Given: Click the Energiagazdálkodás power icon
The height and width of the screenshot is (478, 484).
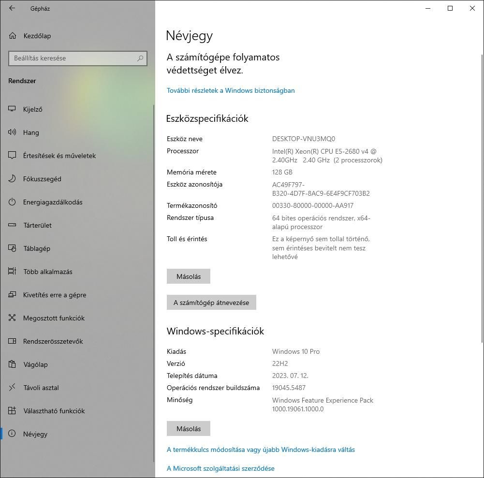Looking at the screenshot, I should 12,202.
